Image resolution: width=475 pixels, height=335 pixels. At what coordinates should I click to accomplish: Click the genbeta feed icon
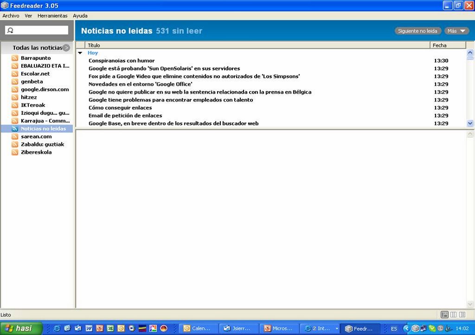pos(15,82)
